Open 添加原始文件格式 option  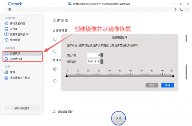17,78
